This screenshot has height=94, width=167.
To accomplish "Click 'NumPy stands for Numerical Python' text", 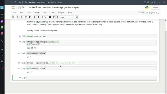I will tap(42, 30).
